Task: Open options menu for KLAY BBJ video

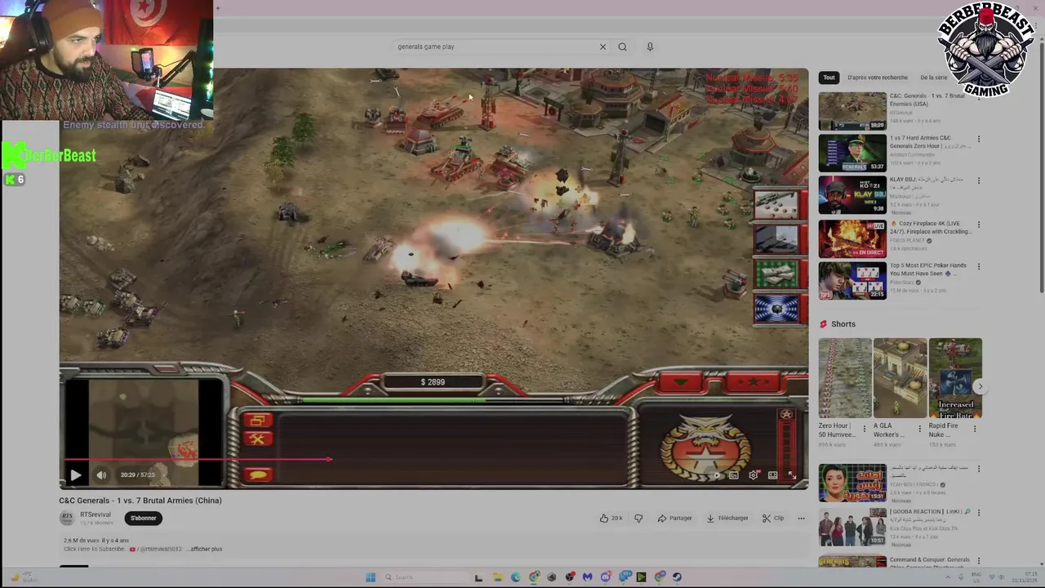Action: (x=978, y=180)
